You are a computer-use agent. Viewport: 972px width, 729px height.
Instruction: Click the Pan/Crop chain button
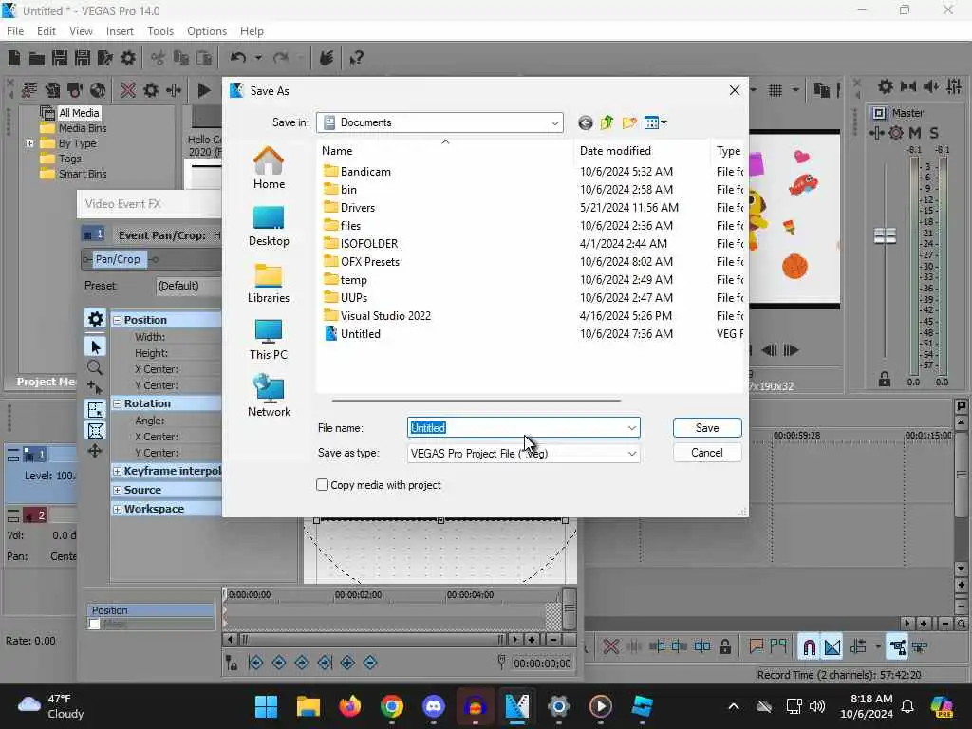coord(118,259)
